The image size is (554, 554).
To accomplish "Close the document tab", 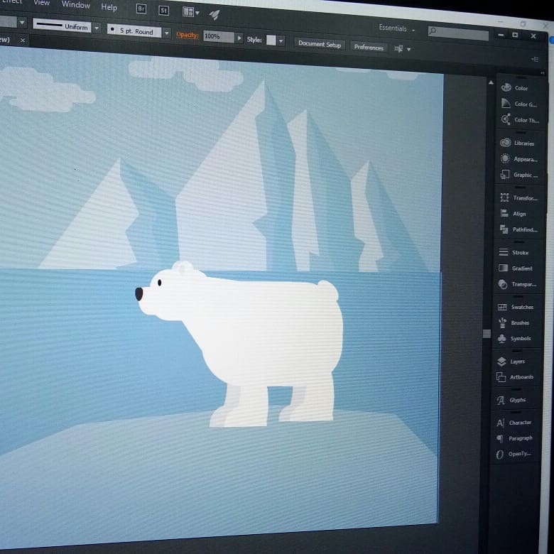I will (23, 40).
